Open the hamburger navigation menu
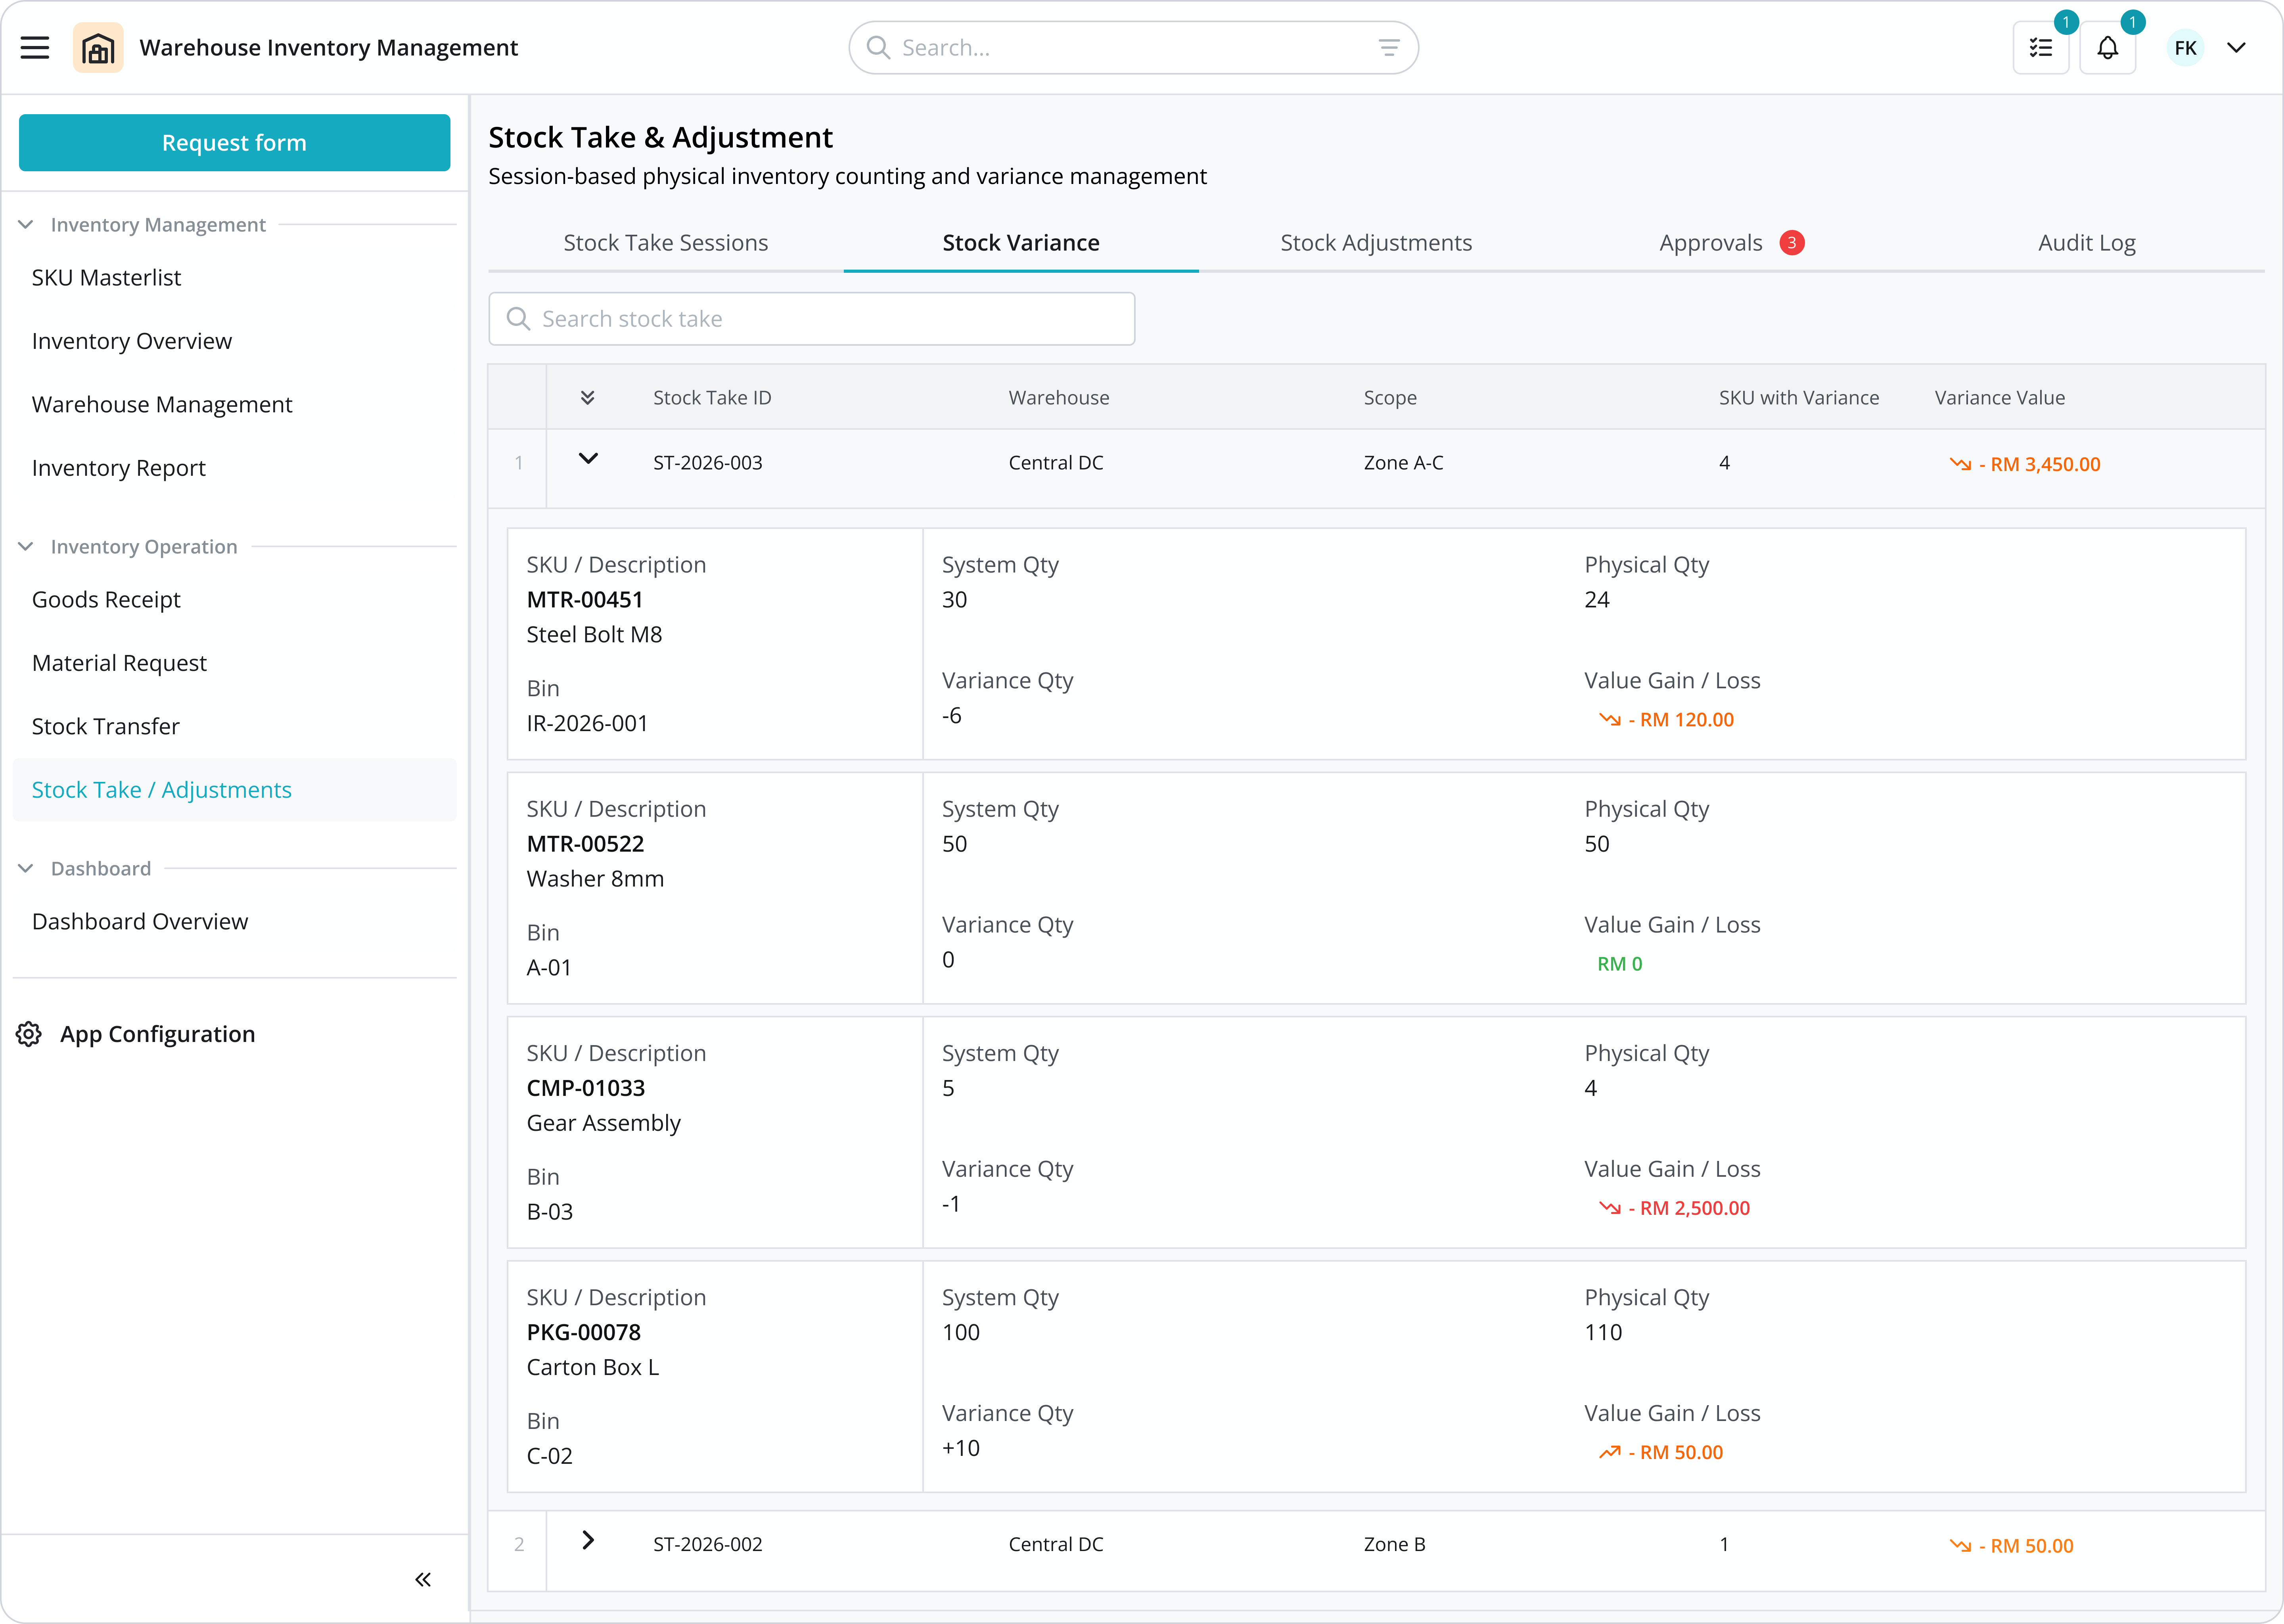The image size is (2284, 1624). coord(35,48)
